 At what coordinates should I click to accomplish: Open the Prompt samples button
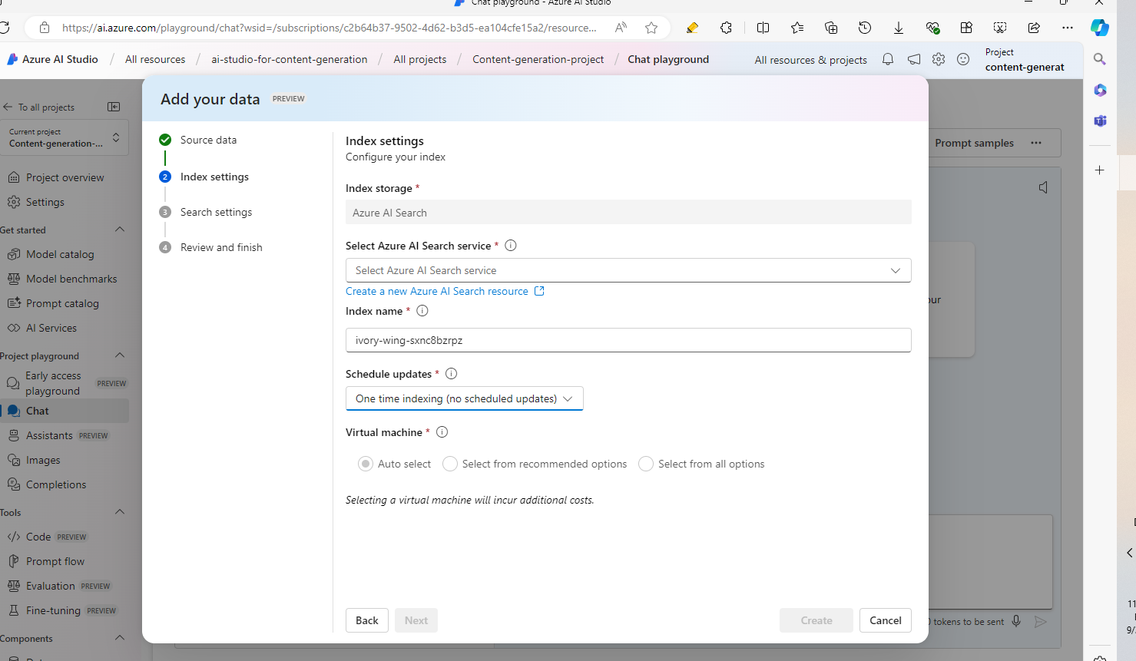(x=974, y=143)
